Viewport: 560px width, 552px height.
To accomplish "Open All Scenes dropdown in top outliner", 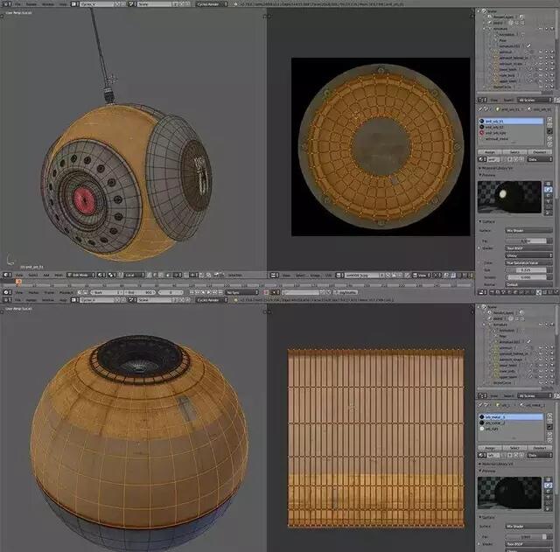I will tap(535, 100).
